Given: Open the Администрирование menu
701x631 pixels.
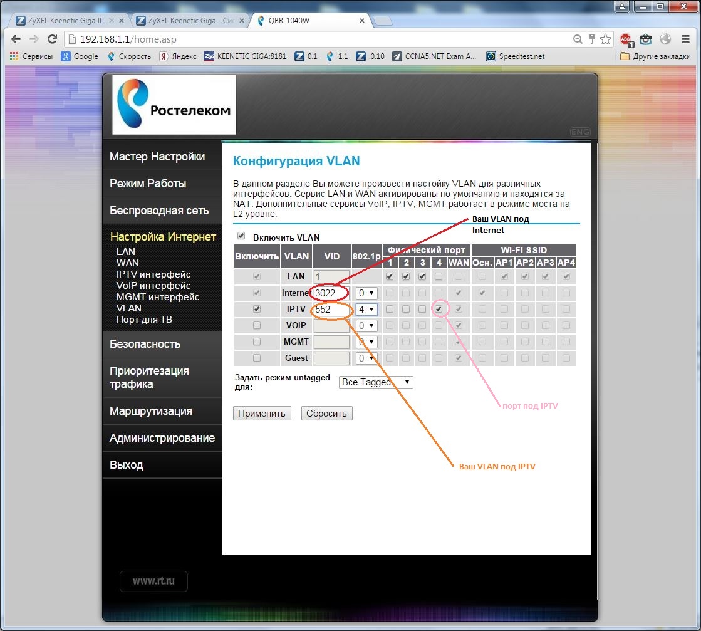Looking at the screenshot, I should pos(162,438).
